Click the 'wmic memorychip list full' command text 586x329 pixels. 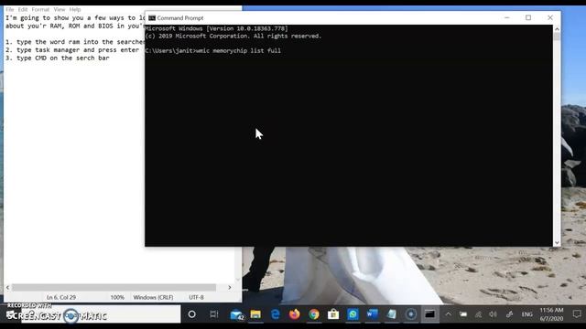239,51
